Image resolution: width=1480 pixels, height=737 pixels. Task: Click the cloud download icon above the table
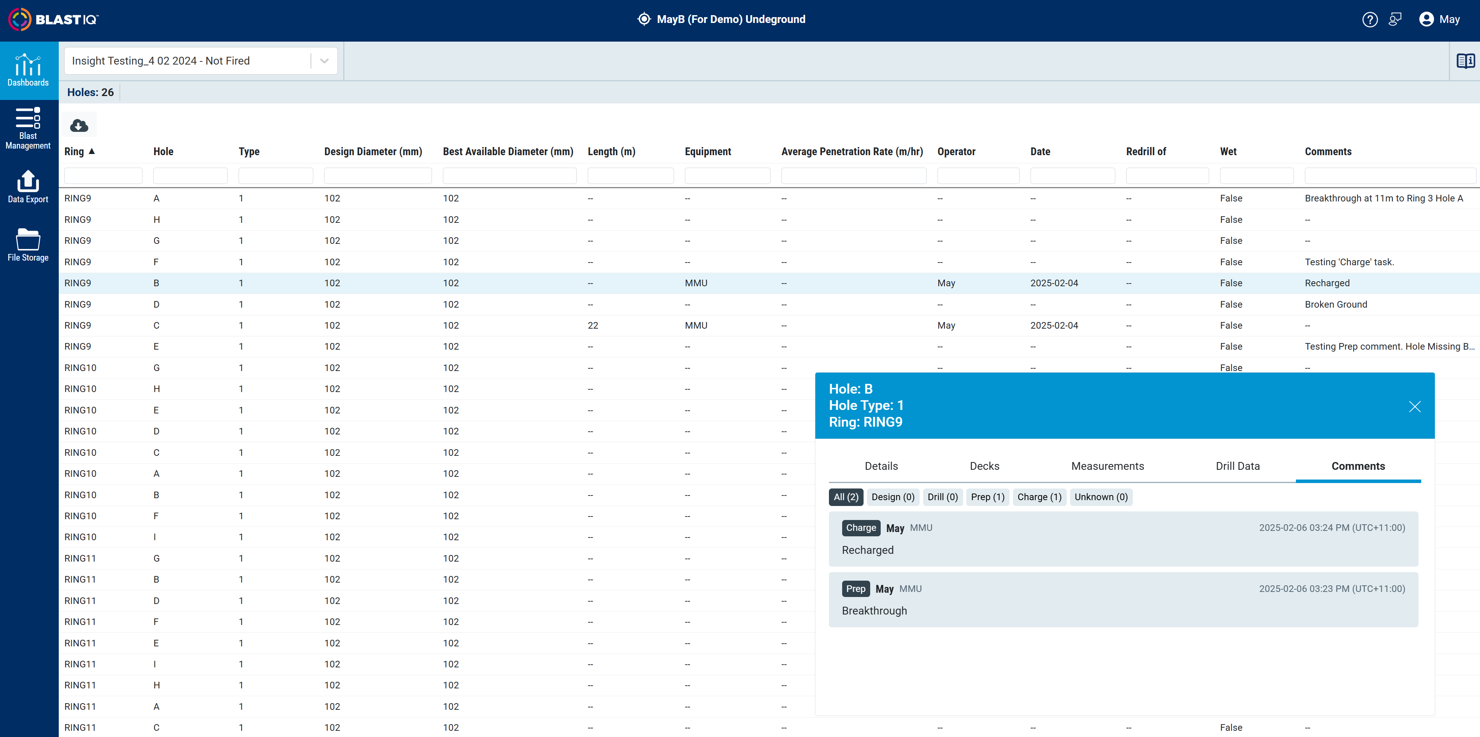[x=79, y=125]
